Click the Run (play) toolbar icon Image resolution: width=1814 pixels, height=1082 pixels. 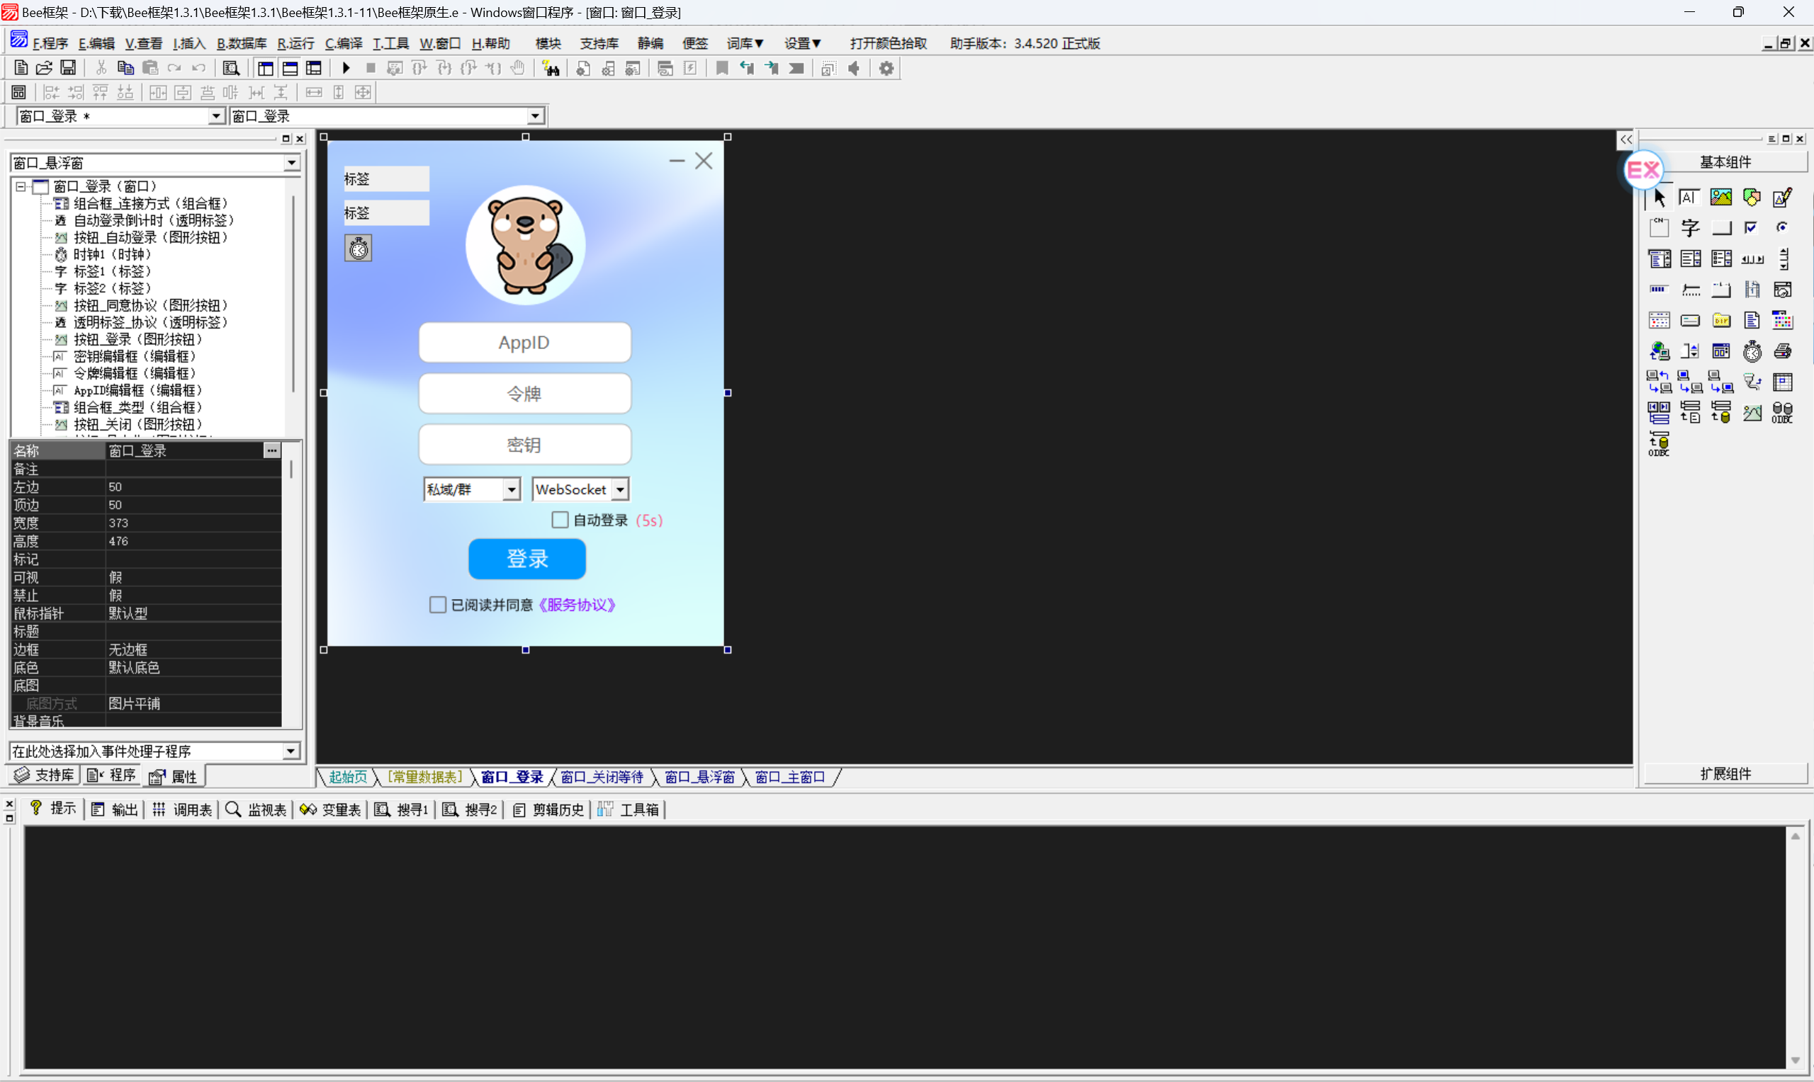347,68
